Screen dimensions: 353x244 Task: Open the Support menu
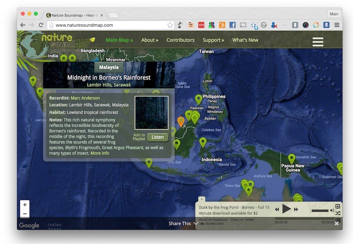(213, 40)
